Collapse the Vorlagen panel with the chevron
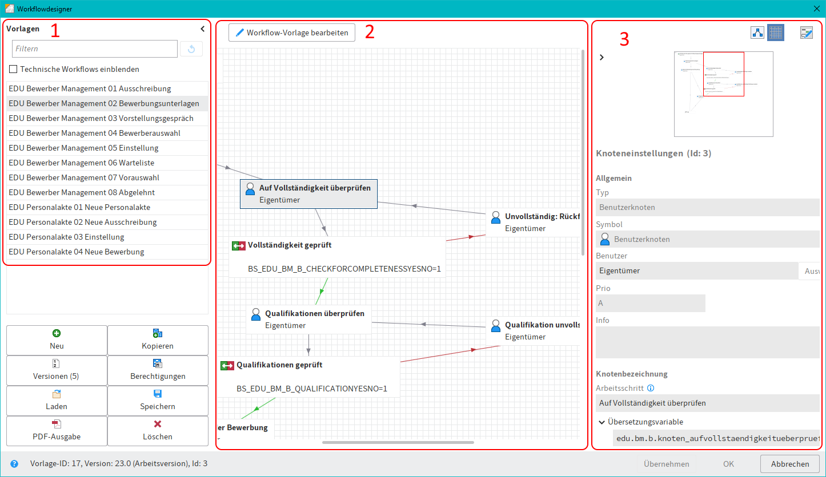Screen dimensions: 826x477 point(202,28)
